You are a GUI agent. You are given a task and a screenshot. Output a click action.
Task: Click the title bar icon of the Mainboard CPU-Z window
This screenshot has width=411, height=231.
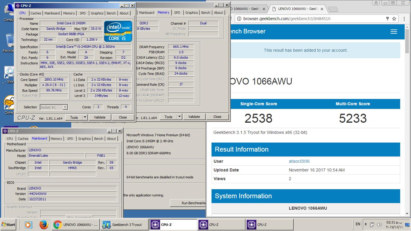coord(5,131)
